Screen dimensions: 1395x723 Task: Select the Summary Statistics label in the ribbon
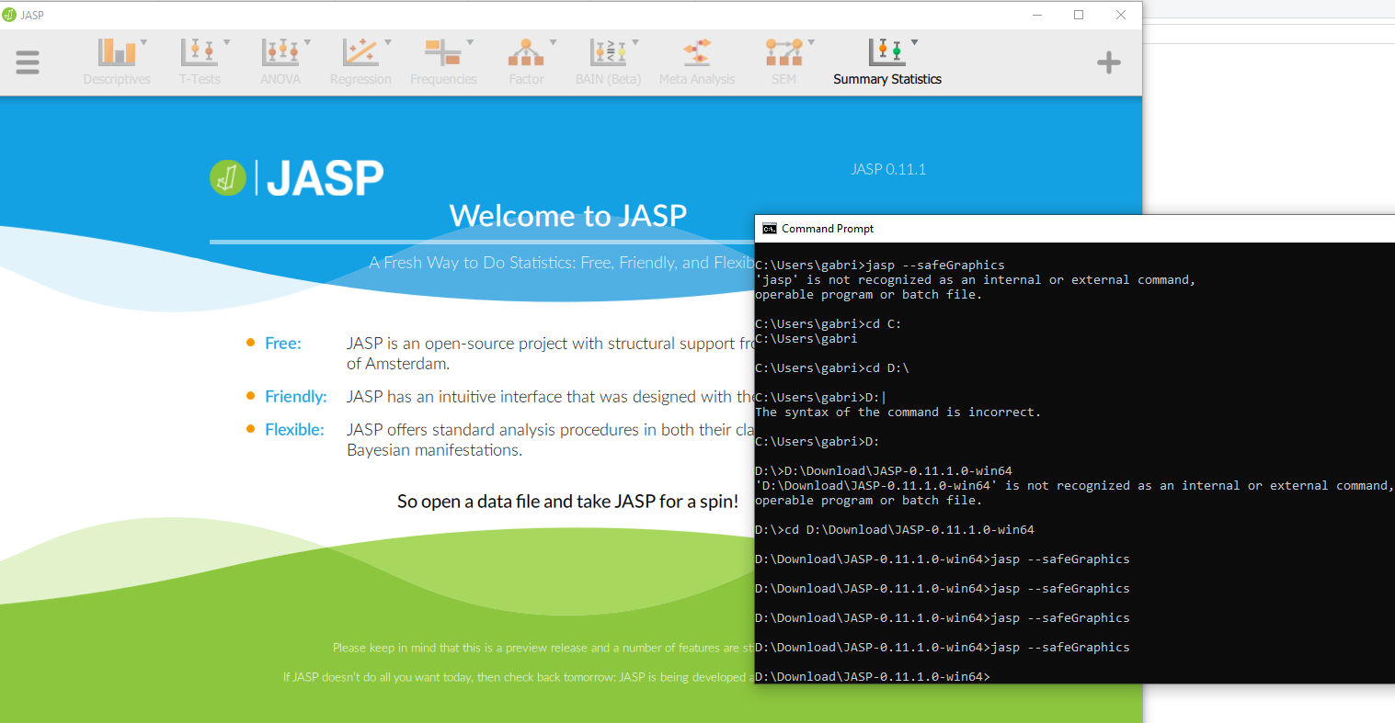click(x=887, y=79)
